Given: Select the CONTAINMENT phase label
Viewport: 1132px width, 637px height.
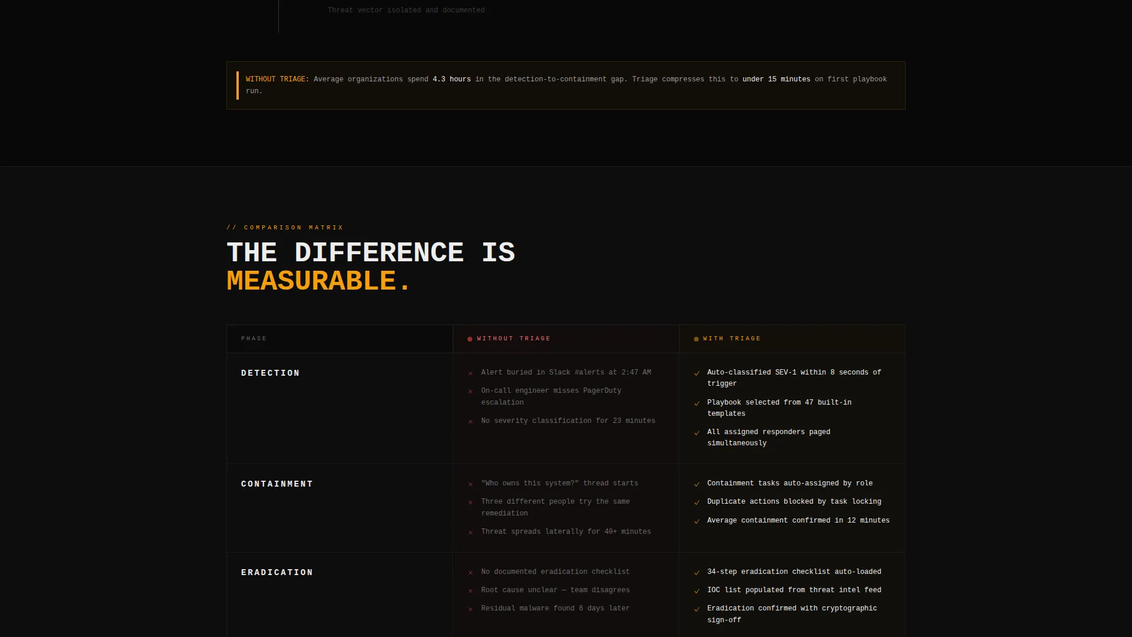Looking at the screenshot, I should (x=277, y=484).
